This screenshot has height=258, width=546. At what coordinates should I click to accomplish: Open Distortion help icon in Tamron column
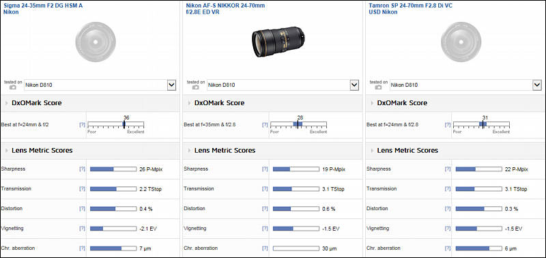pyautogui.click(x=448, y=209)
